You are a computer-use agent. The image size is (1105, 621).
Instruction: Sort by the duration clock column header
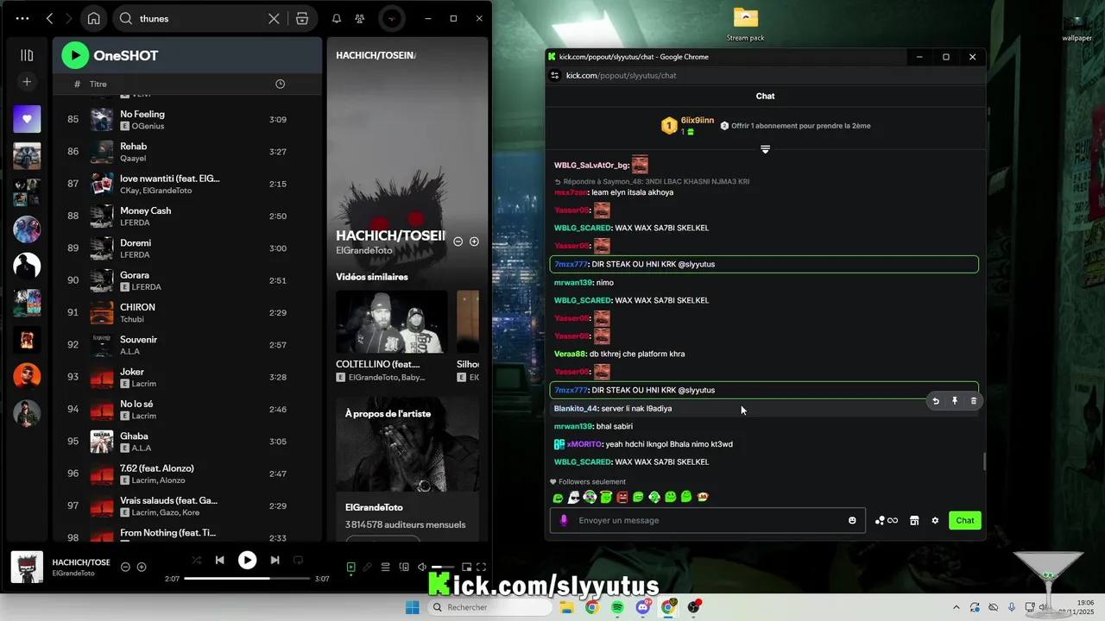point(280,84)
